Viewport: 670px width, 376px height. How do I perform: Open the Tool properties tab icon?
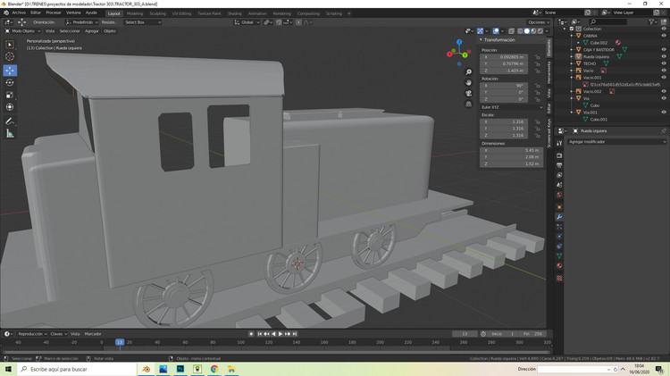559,144
